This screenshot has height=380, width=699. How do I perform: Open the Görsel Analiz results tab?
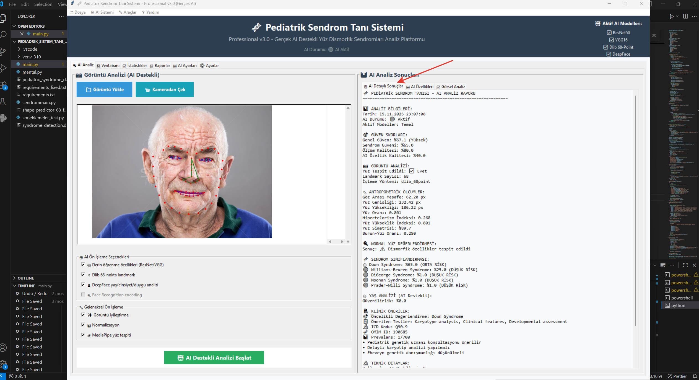pos(451,87)
